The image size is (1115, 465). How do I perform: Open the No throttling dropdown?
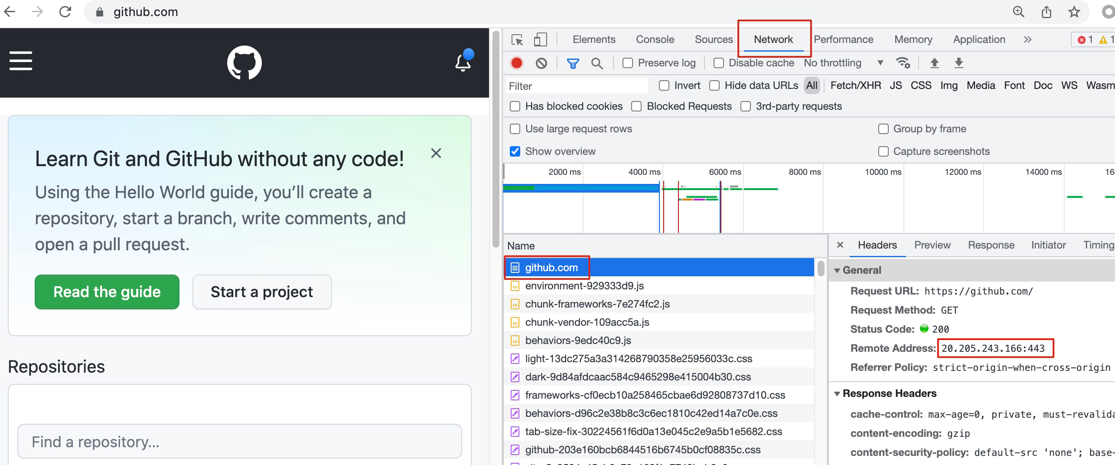[x=843, y=63]
